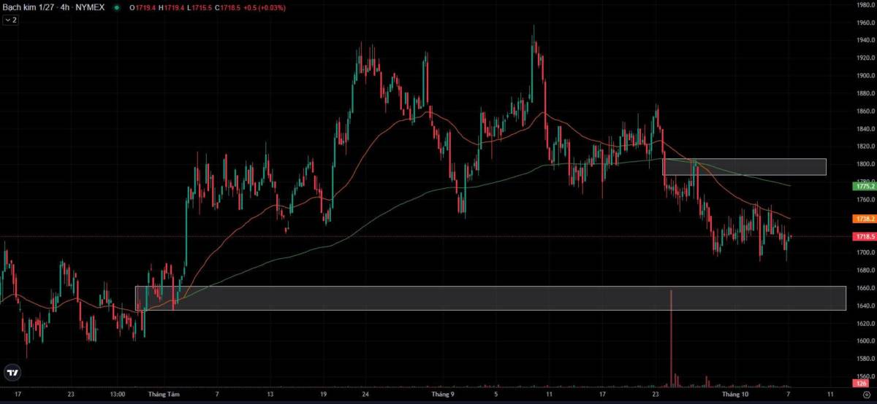Click the 13:00 label on time axis

click(x=117, y=395)
